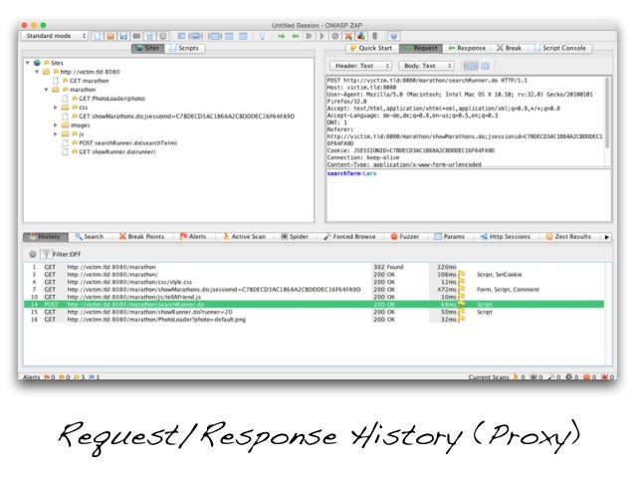
Task: Open the Zest Results tab
Action: pos(568,237)
